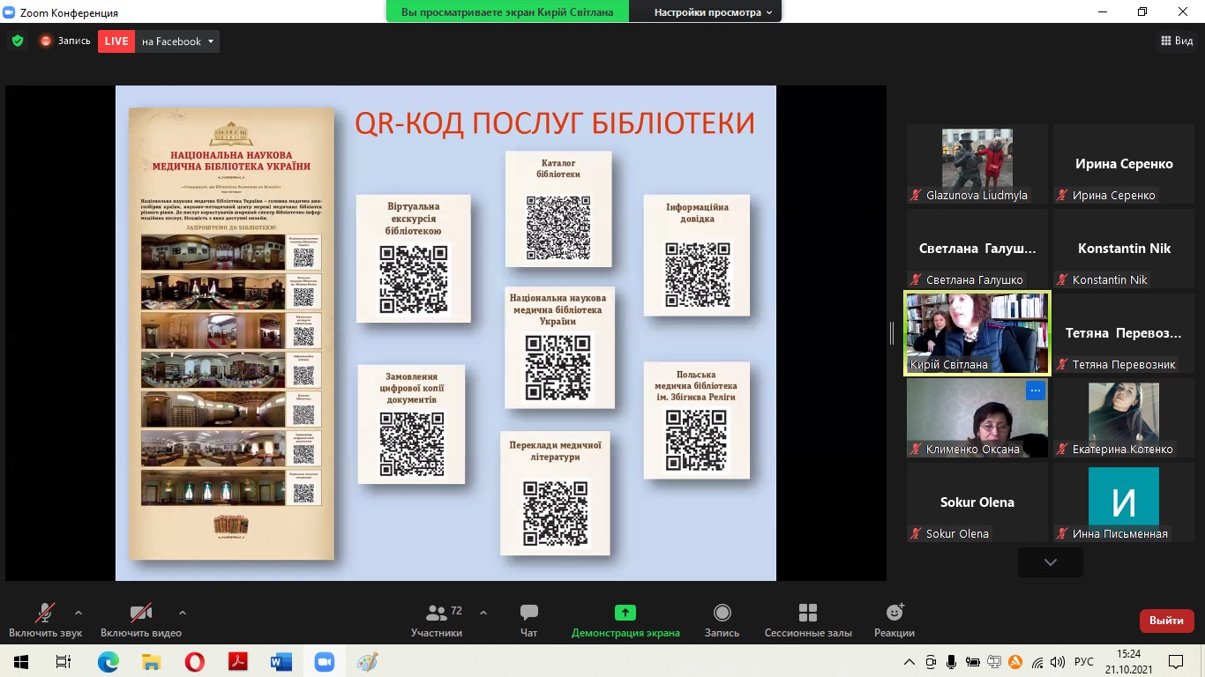
Task: Open the Участники participants panel
Action: coord(437,620)
